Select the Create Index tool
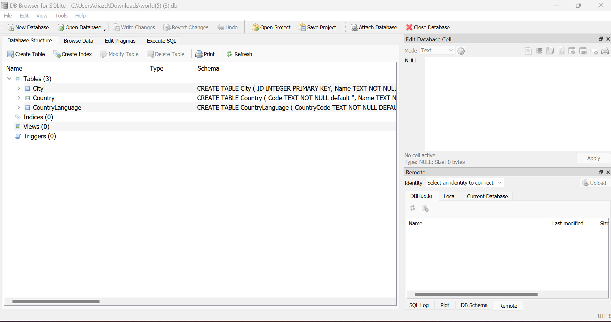 [73, 54]
